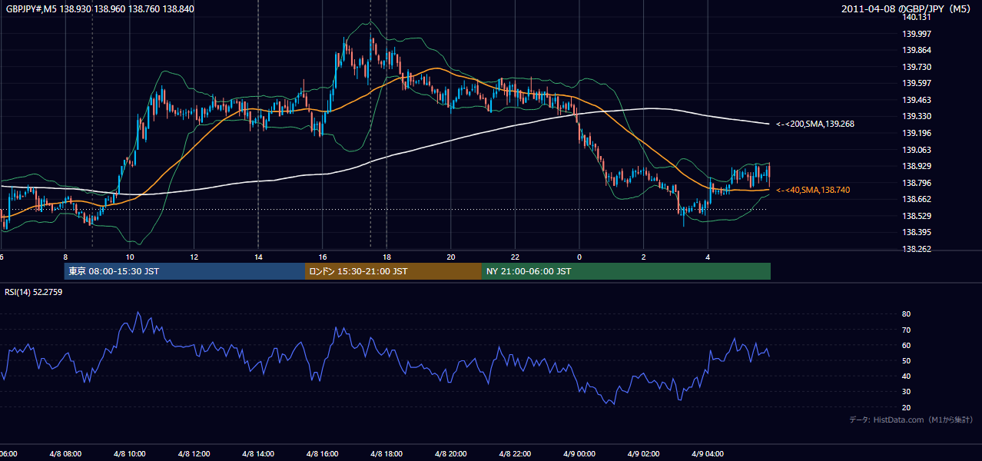Select the London 15:30-21:00 JST session bar
The width and height of the screenshot is (982, 461).
tap(393, 271)
